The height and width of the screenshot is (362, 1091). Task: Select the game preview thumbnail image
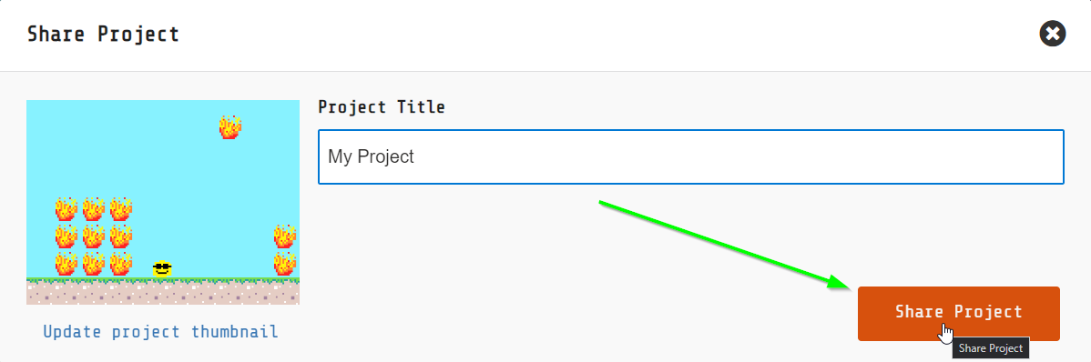click(x=163, y=202)
